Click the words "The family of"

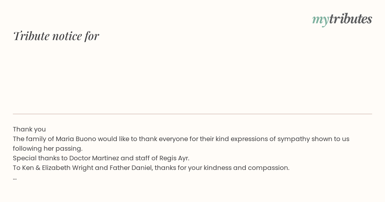click(x=33, y=139)
